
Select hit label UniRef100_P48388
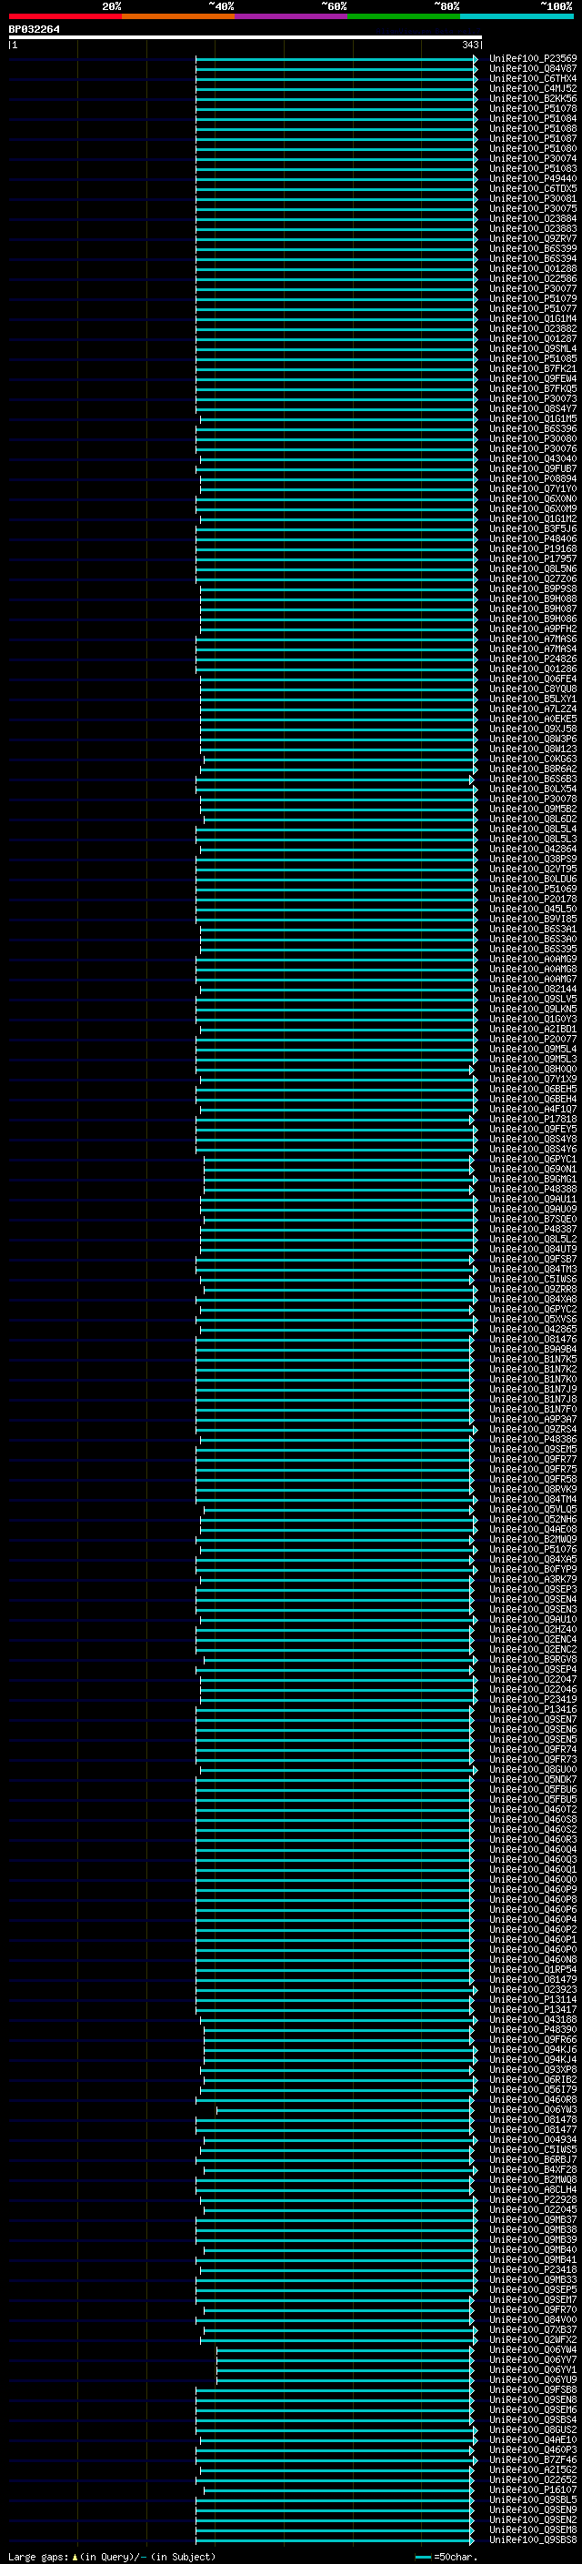click(533, 1189)
